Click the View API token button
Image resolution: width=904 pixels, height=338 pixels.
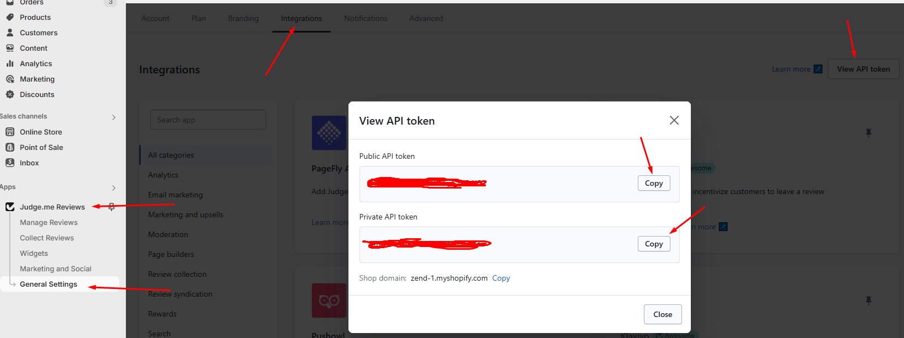(x=863, y=69)
